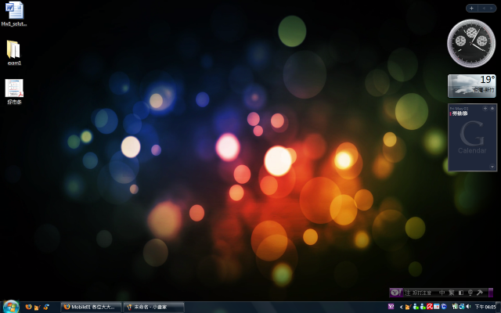Go to next sidebar gadget page
501x313 pixels.
click(492, 8)
